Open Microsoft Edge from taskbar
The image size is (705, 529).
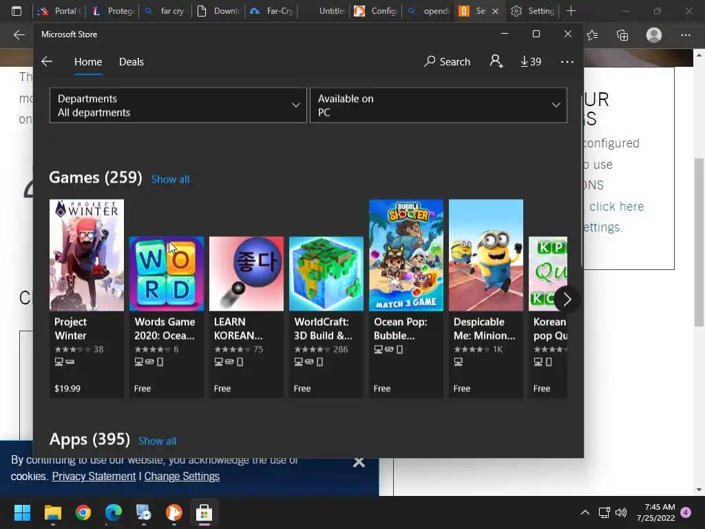click(x=114, y=512)
